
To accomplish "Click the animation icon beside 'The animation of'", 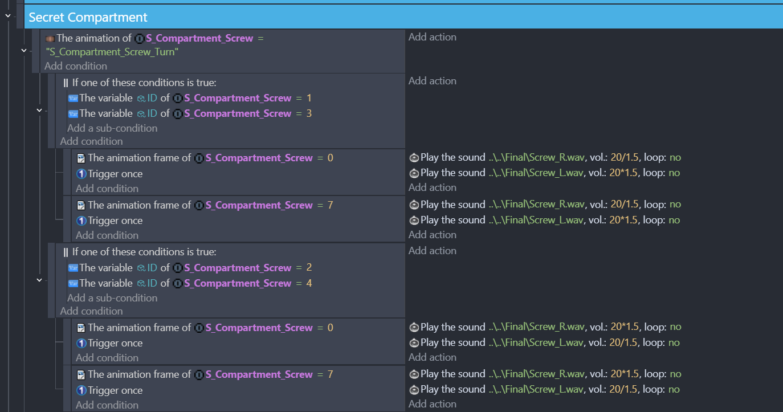I will pos(50,39).
